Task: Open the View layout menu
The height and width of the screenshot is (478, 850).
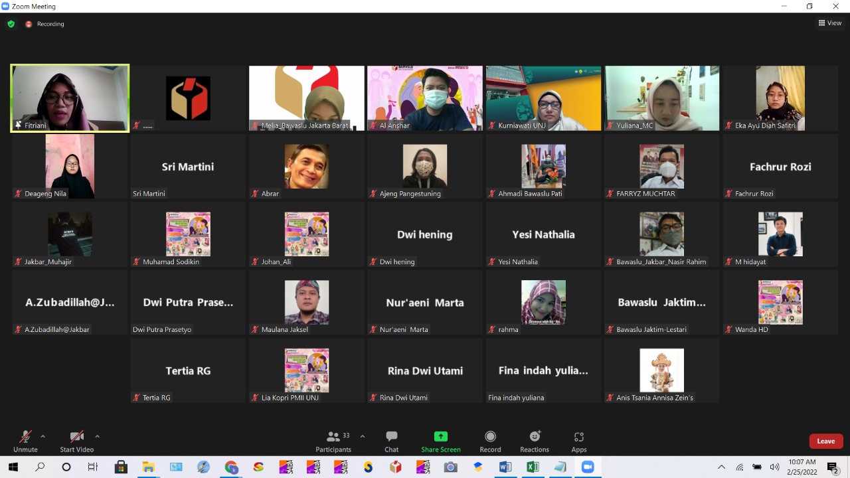Action: [x=830, y=23]
